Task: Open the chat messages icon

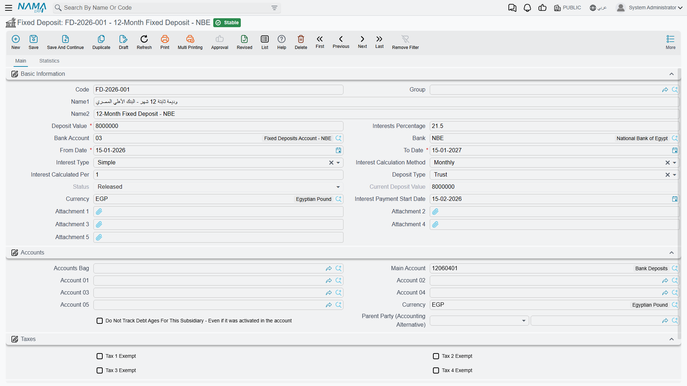Action: 512,8
